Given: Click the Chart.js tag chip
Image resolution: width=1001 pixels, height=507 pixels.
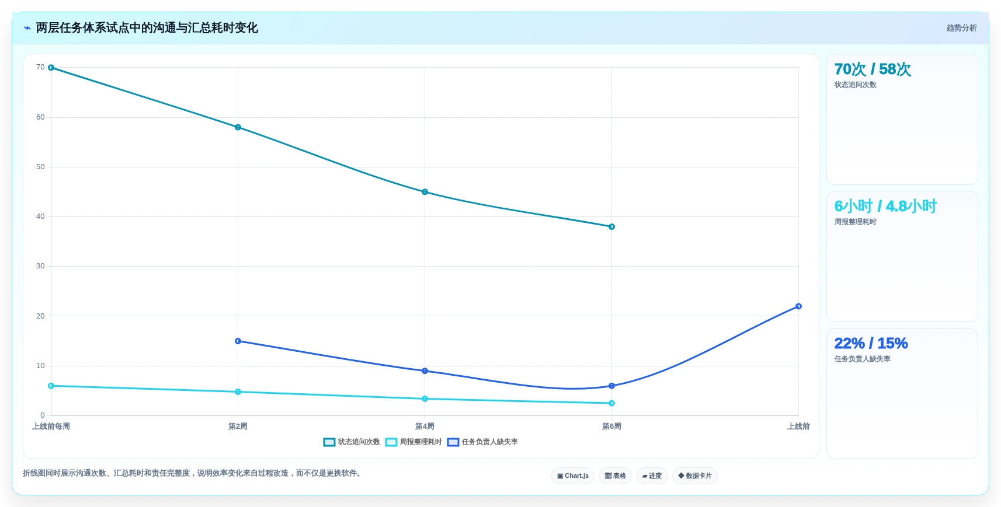Looking at the screenshot, I should tap(573, 476).
